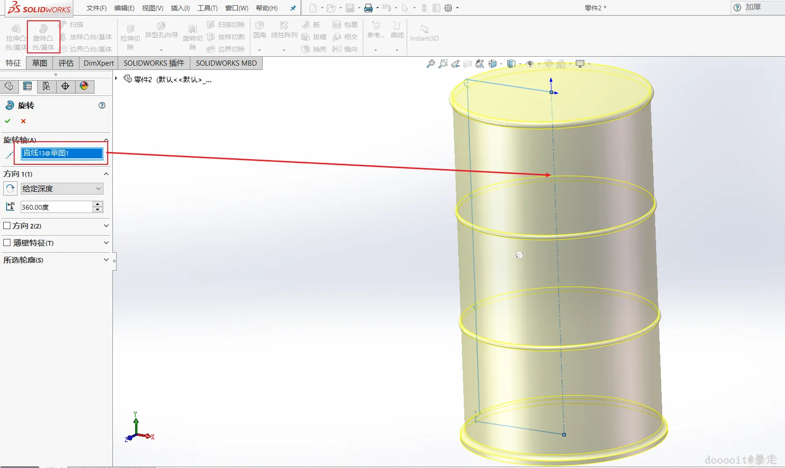This screenshot has height=468, width=785.
Task: Expand the 所选轮廓 section
Action: (106, 260)
